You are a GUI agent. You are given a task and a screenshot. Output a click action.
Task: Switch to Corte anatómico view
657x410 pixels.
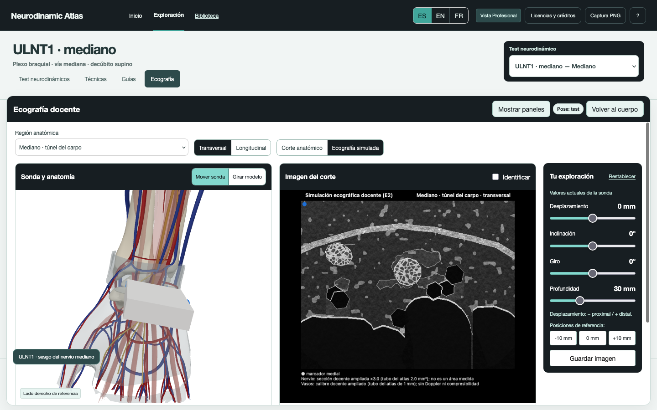302,148
